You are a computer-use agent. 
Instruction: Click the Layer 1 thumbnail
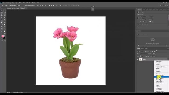(x=141, y=59)
